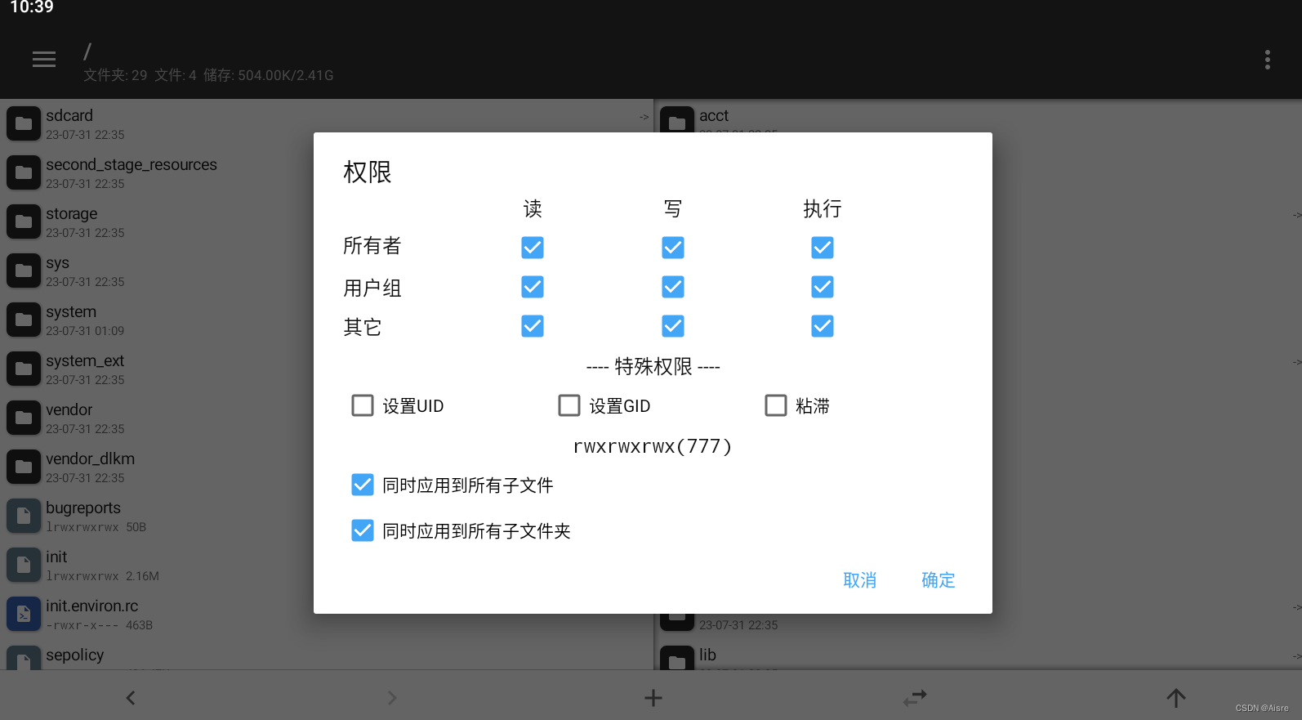Select second_stage_resources folder name
The image size is (1302, 720).
pos(132,164)
